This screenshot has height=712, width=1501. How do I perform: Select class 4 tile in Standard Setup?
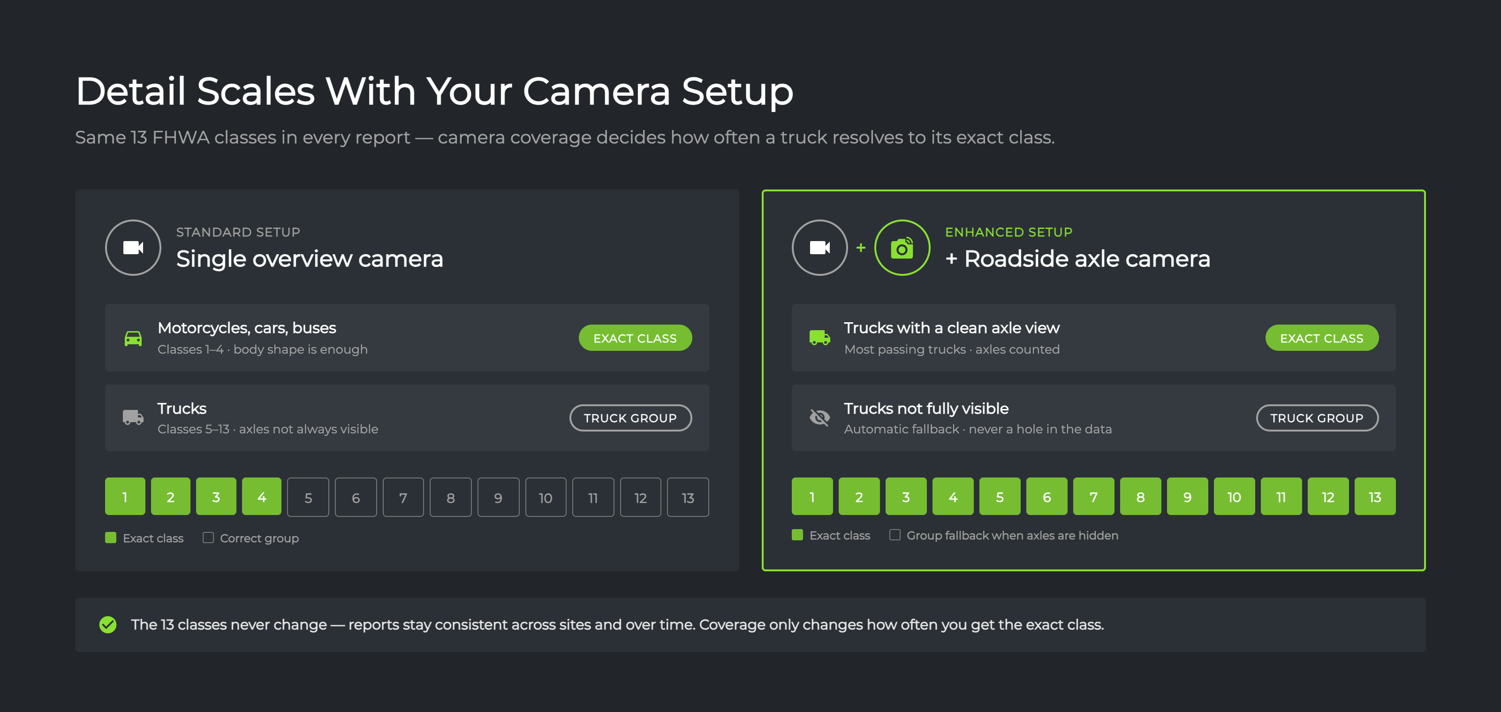click(x=262, y=496)
